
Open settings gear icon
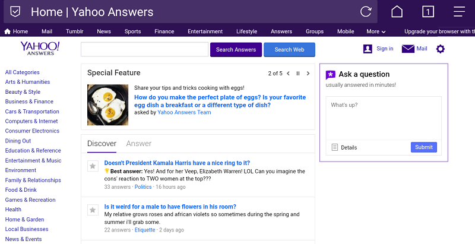pos(440,49)
